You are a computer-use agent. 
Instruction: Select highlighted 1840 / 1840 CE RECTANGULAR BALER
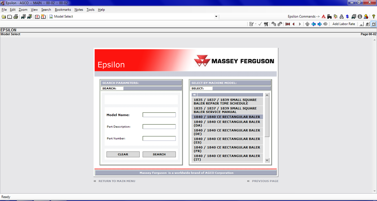click(x=227, y=117)
